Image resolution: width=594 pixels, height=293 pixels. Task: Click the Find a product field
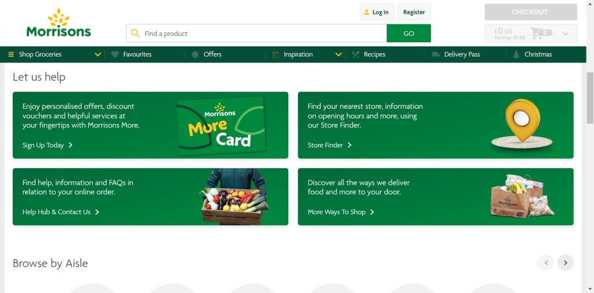pyautogui.click(x=256, y=33)
